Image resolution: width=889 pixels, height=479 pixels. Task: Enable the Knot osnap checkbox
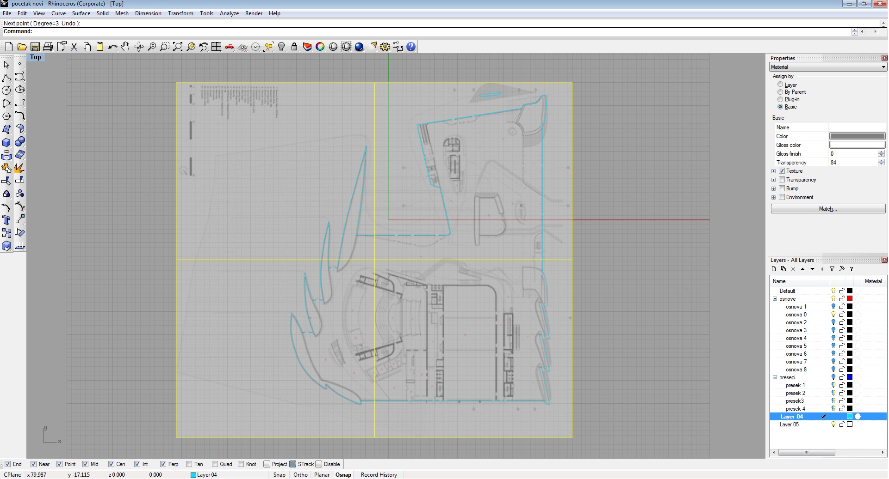tap(241, 464)
